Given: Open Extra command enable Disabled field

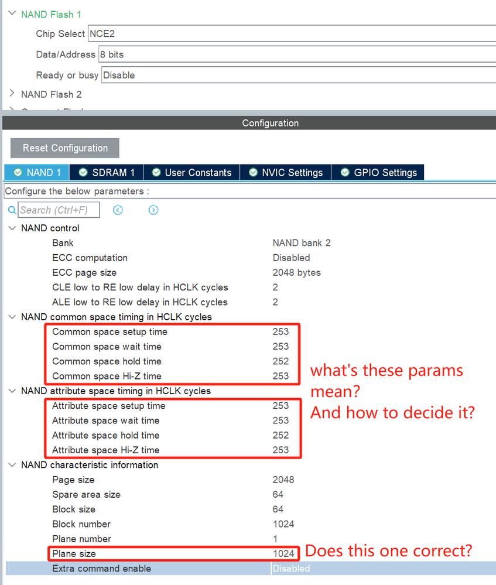Looking at the screenshot, I should pos(384,568).
